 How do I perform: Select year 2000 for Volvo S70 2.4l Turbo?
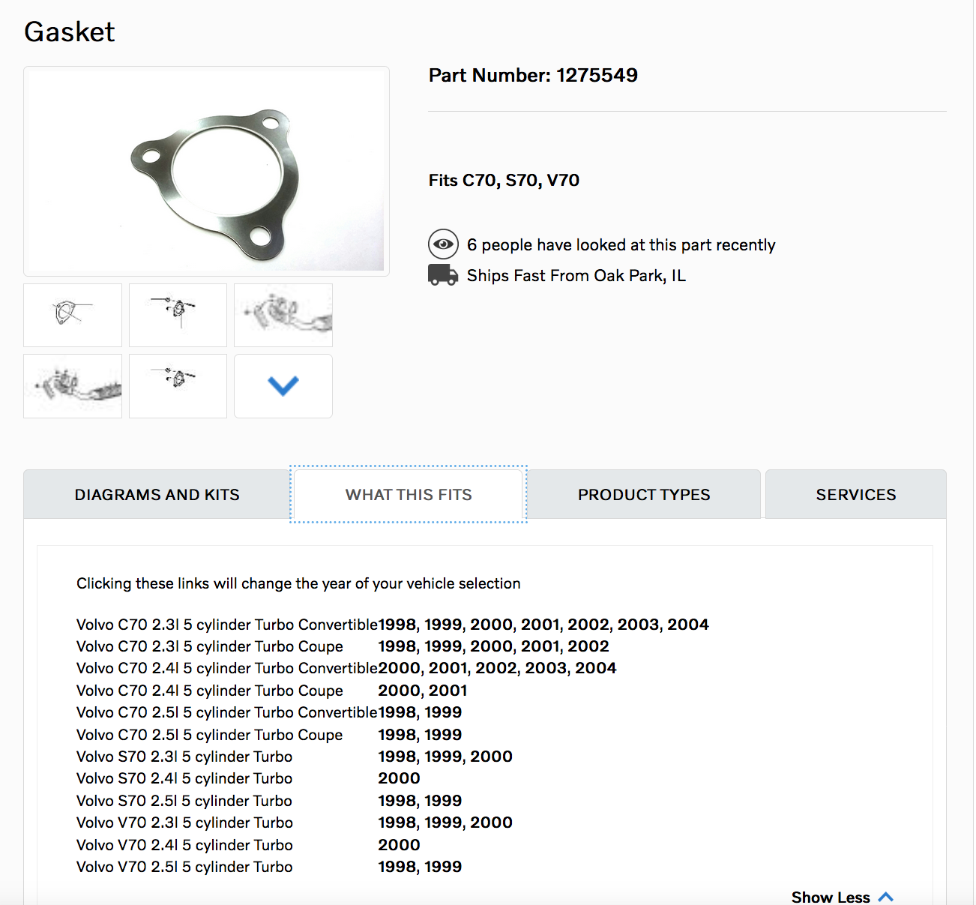tap(399, 778)
